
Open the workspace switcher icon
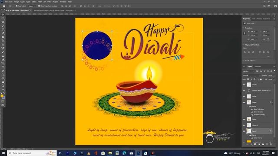(x=269, y=6)
